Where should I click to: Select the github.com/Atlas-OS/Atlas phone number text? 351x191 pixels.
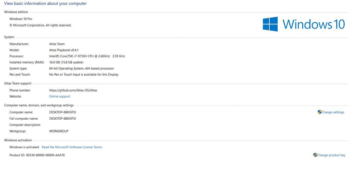(x=73, y=90)
